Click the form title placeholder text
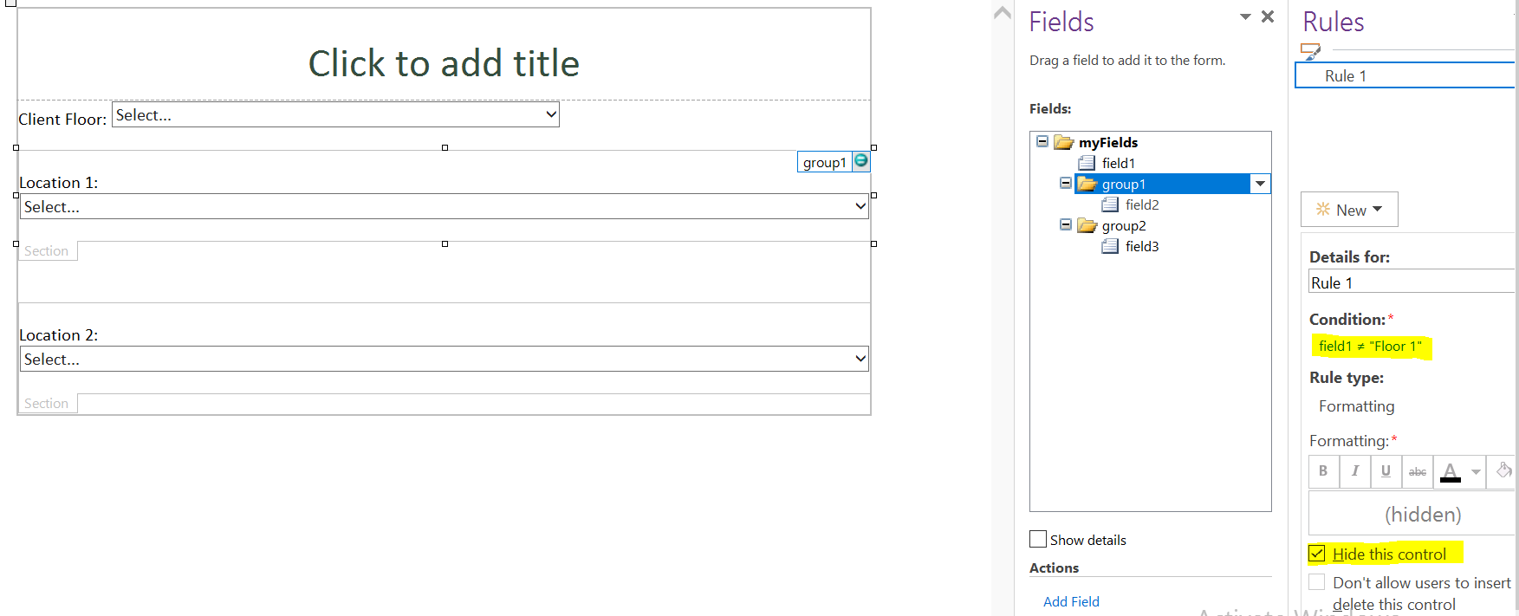Viewport: 1519px width, 616px height. (x=444, y=62)
